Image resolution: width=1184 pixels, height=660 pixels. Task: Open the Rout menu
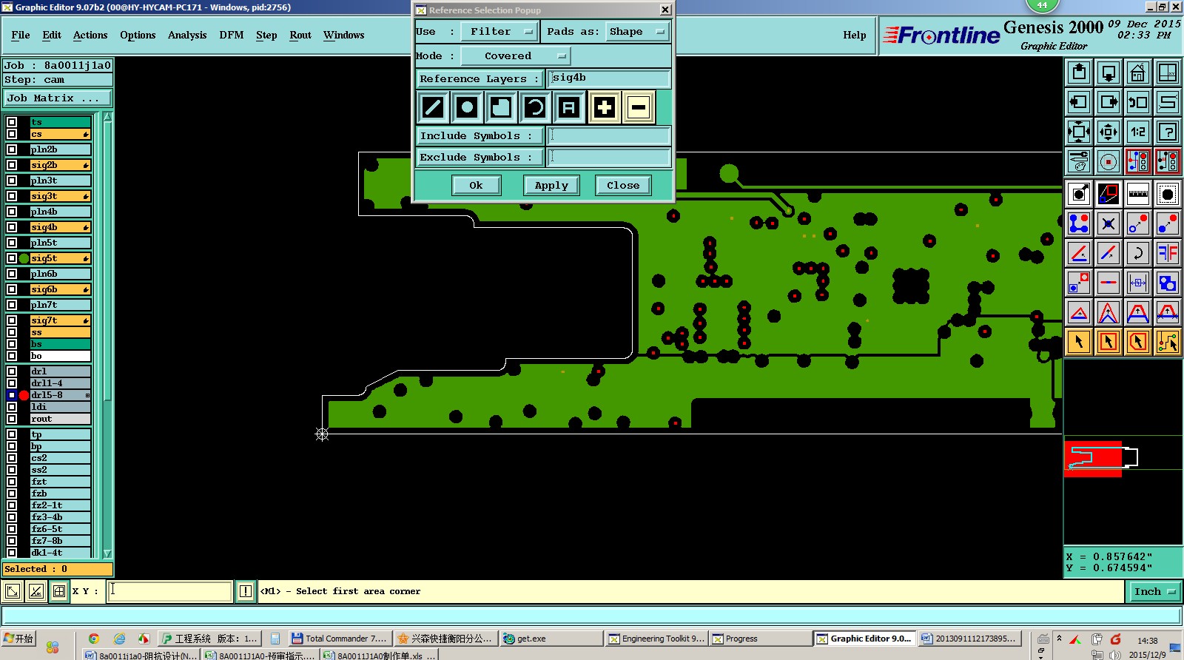(300, 35)
